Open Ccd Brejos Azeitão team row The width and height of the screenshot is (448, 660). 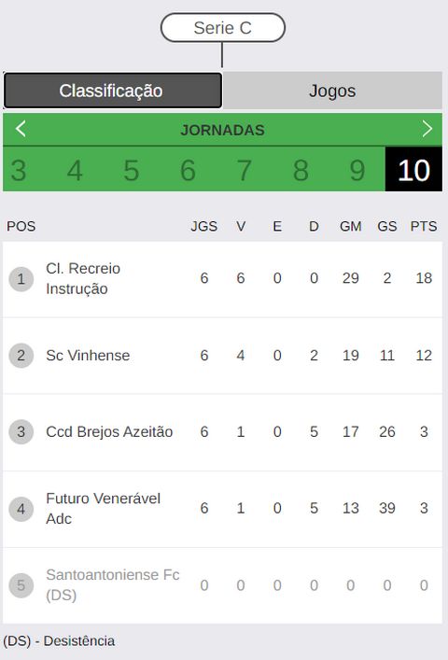click(222, 432)
